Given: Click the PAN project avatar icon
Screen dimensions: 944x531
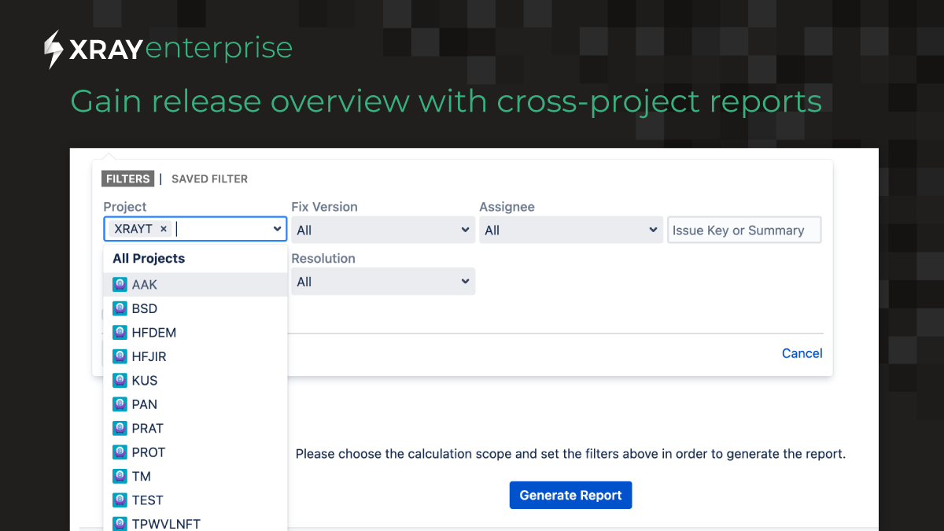Looking at the screenshot, I should click(120, 404).
